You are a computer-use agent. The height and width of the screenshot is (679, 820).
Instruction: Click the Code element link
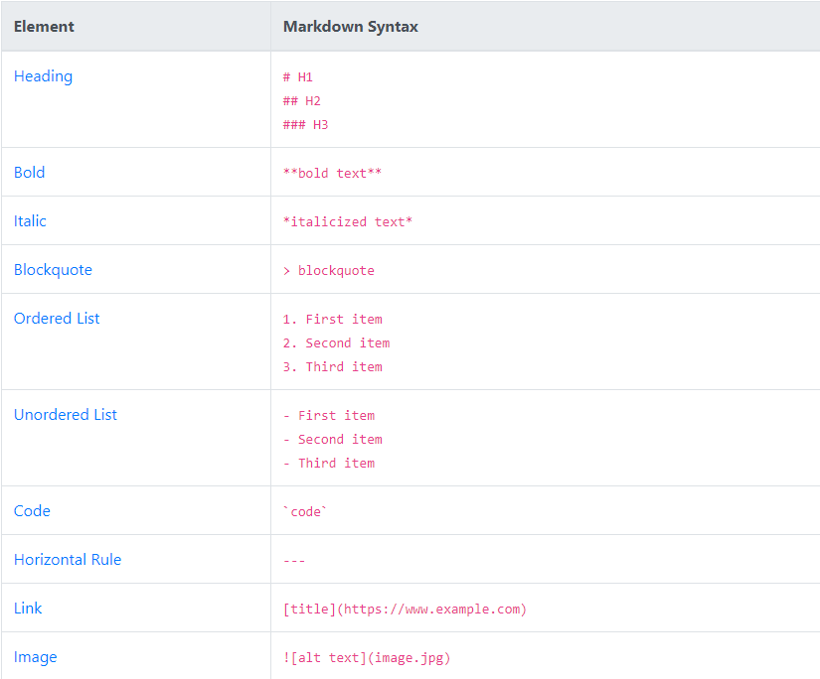(32, 511)
